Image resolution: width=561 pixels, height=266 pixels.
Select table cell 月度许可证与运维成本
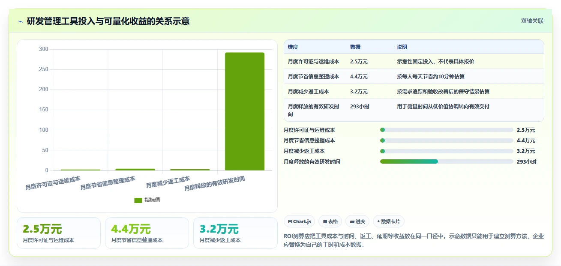pyautogui.click(x=314, y=61)
